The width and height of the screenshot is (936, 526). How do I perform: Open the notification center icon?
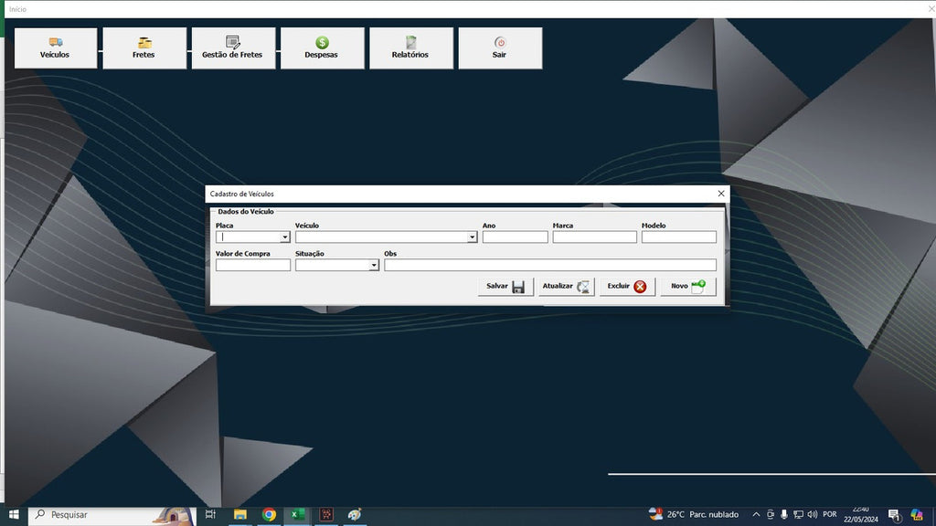pyautogui.click(x=894, y=515)
